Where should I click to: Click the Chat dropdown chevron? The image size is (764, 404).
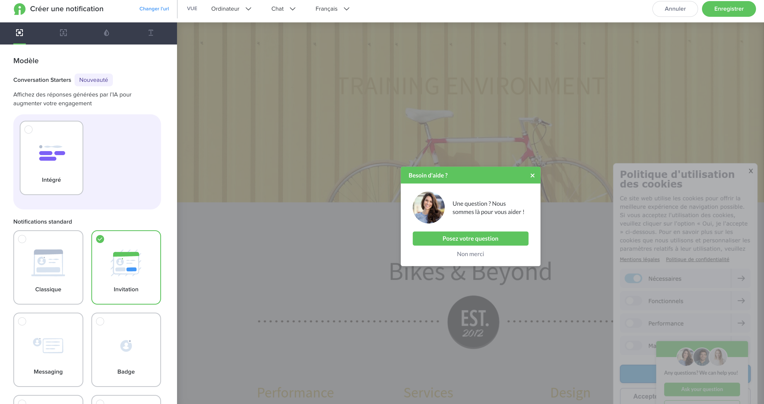pyautogui.click(x=293, y=9)
